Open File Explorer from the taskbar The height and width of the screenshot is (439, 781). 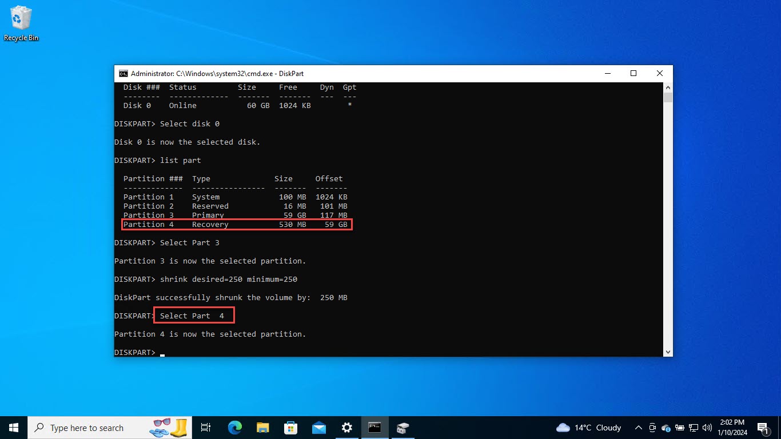(x=262, y=428)
